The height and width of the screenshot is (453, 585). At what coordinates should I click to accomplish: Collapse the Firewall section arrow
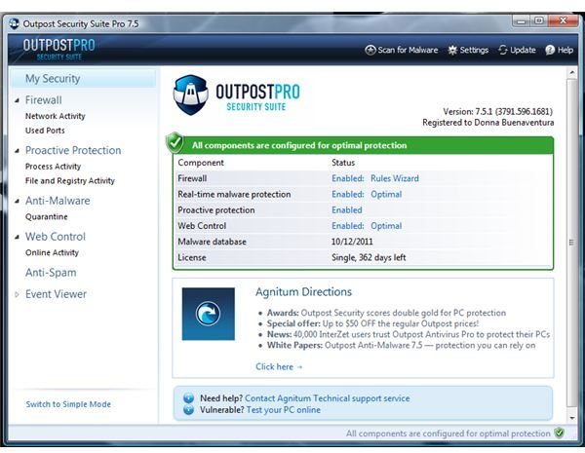coord(17,100)
